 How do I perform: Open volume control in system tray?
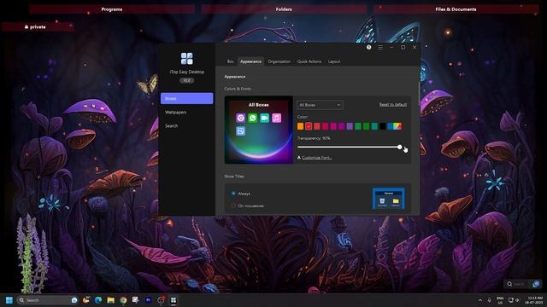click(x=517, y=300)
